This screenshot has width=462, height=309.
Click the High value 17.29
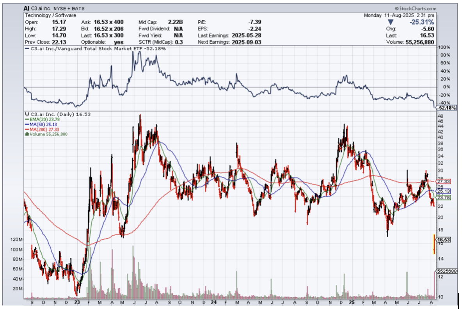click(59, 29)
